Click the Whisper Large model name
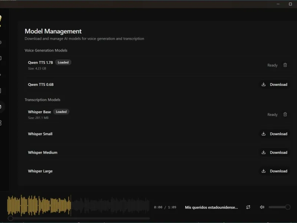This screenshot has width=297, height=223. click(x=40, y=171)
